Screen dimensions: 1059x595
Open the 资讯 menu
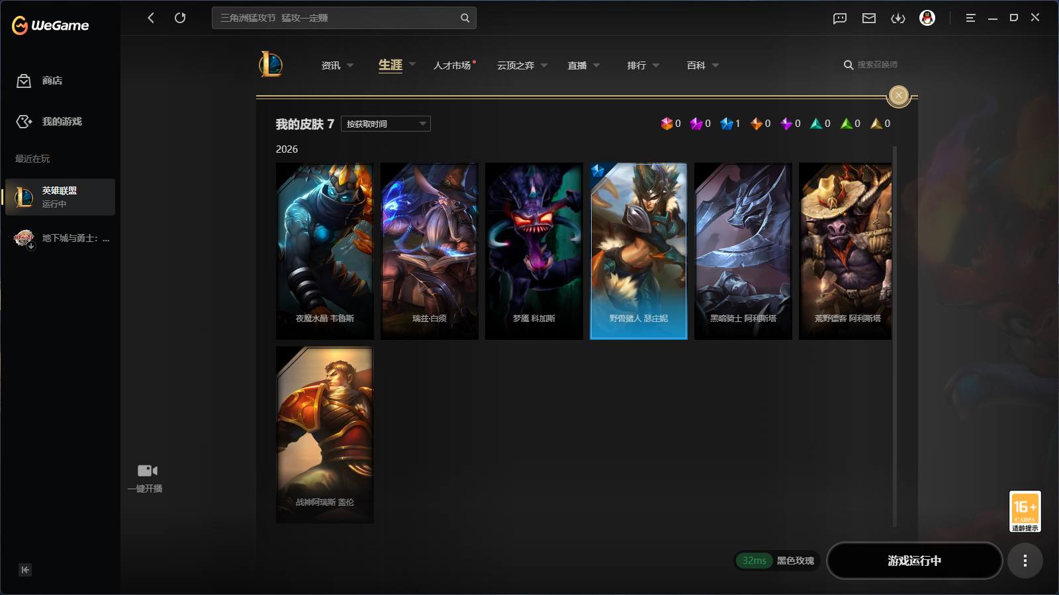click(331, 65)
